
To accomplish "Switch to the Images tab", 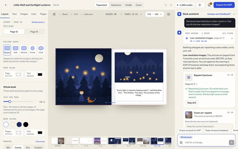I will [24, 14].
